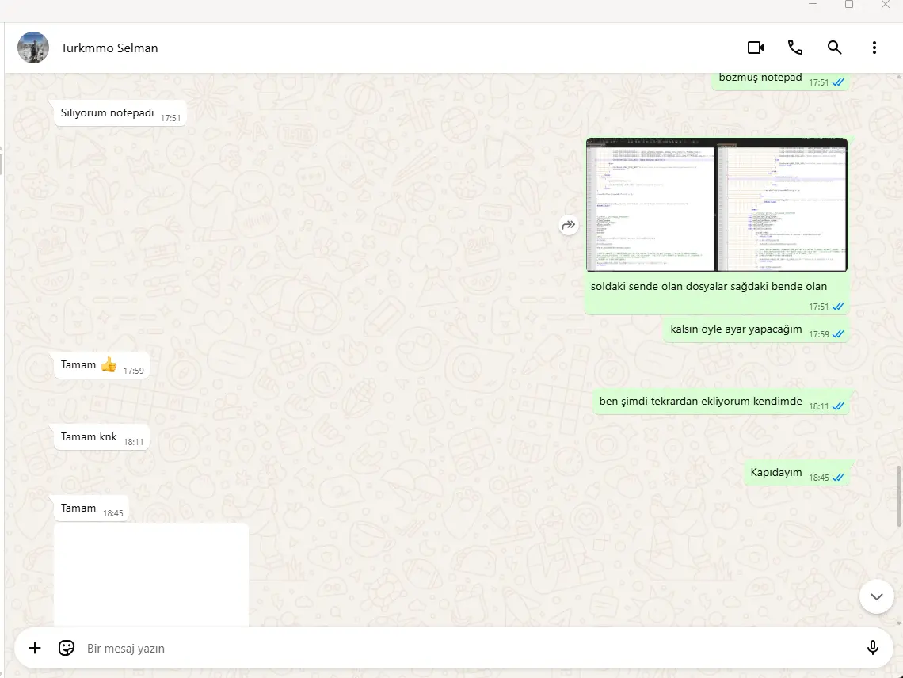Start a voice call from chat header
The width and height of the screenshot is (903, 678).
(795, 48)
